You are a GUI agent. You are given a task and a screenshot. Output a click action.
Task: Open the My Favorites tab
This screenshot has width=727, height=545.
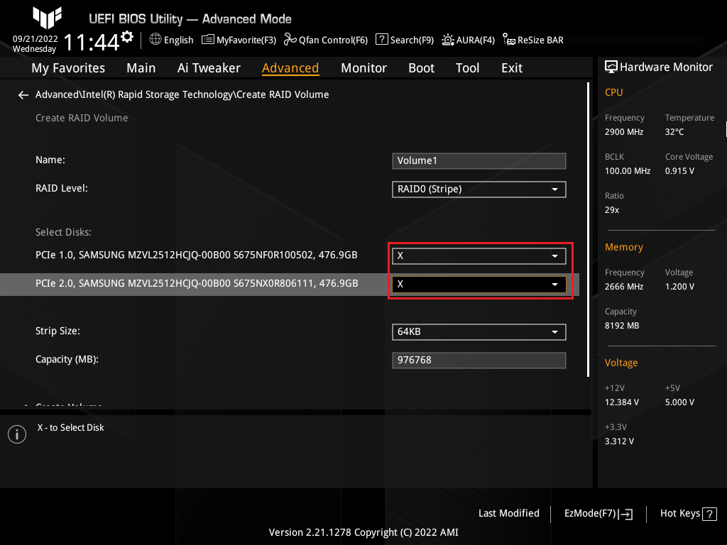pos(68,68)
